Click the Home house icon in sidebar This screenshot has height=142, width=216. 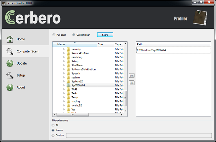pos(10,39)
